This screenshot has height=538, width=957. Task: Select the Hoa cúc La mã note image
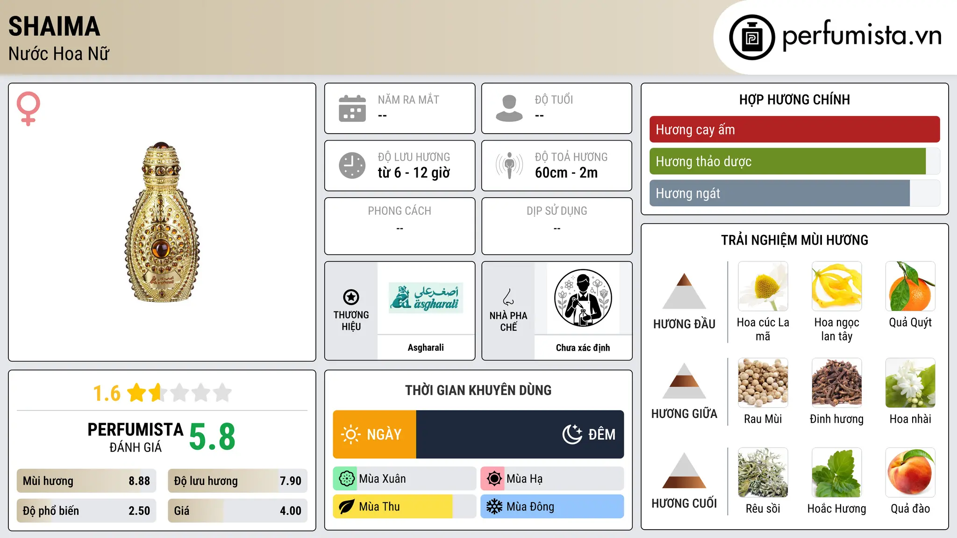(x=763, y=286)
